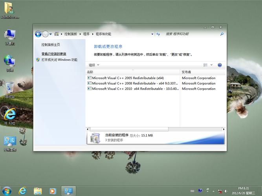Click the Control Panel taskbar button
262x196 pixels.
[68, 191]
